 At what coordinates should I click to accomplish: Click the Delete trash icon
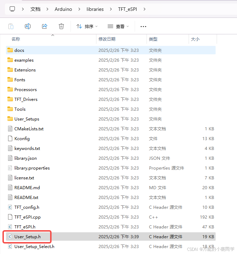tap(61, 26)
